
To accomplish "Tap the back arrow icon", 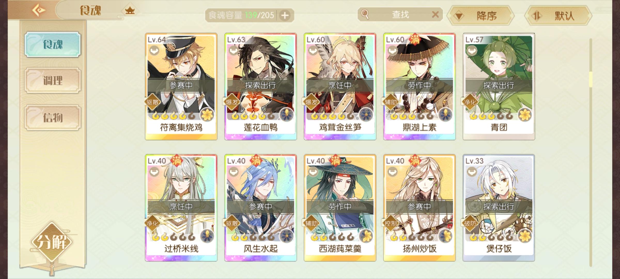I will 39,10.
